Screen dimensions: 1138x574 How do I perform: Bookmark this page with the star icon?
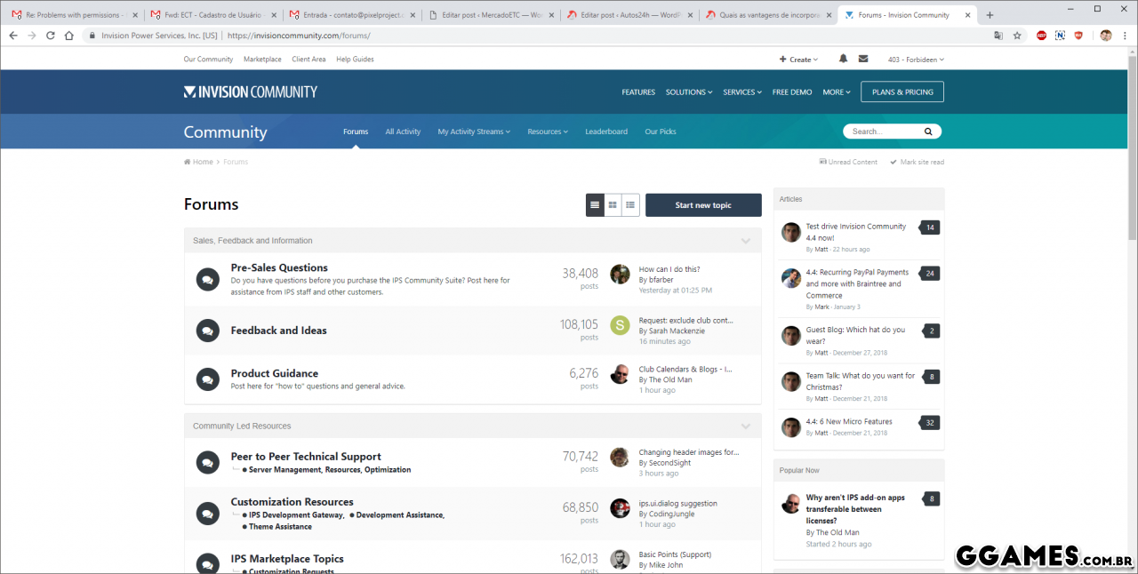click(1017, 36)
